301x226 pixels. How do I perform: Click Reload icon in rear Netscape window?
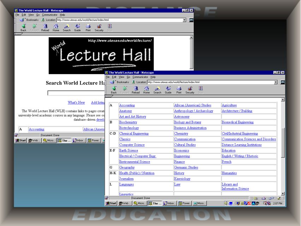tap(45, 28)
